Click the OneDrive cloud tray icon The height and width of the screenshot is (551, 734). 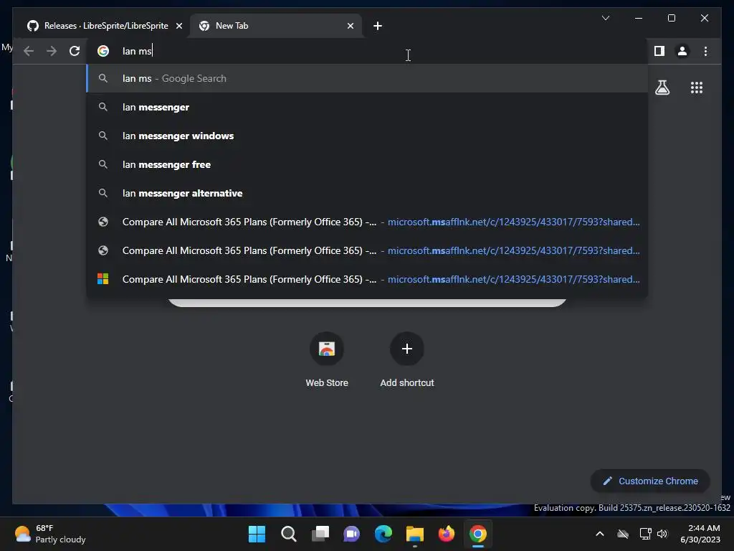[623, 534]
